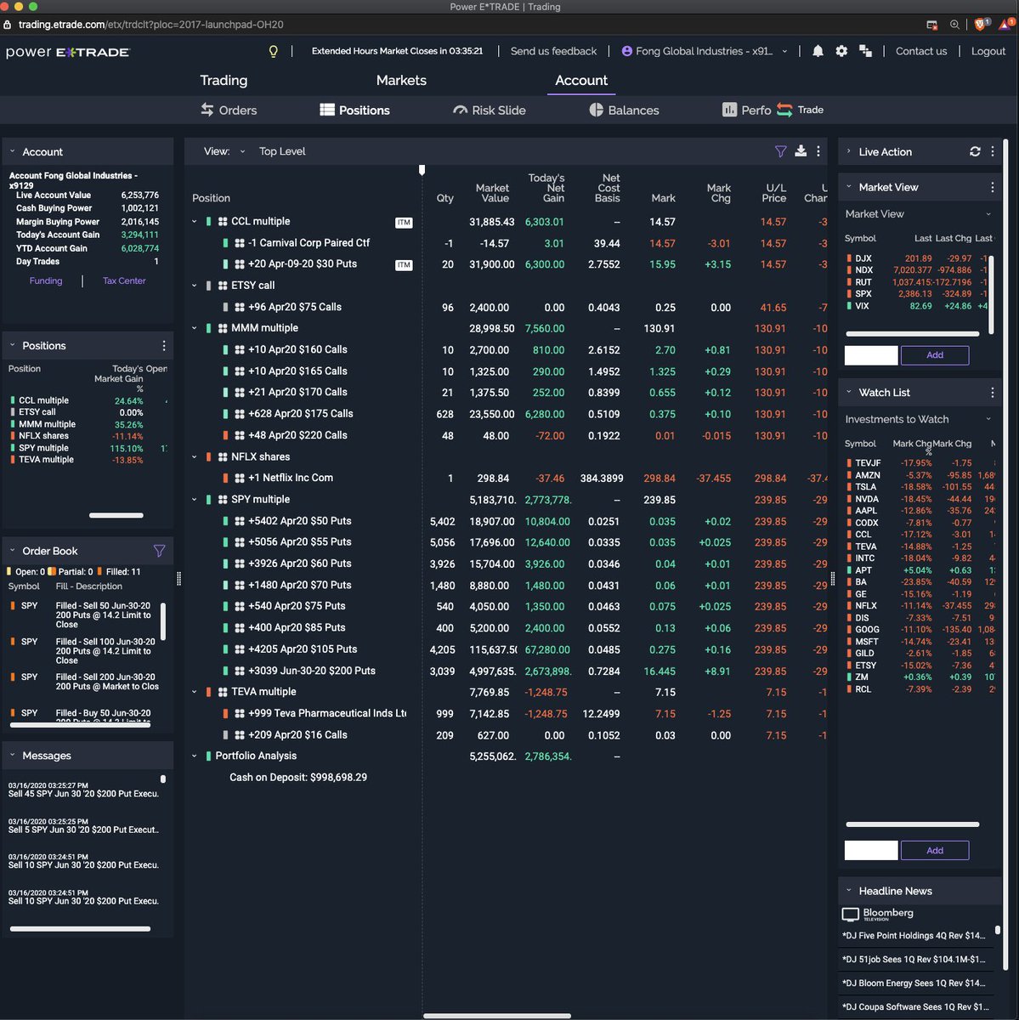Open the settings gear

[x=841, y=51]
